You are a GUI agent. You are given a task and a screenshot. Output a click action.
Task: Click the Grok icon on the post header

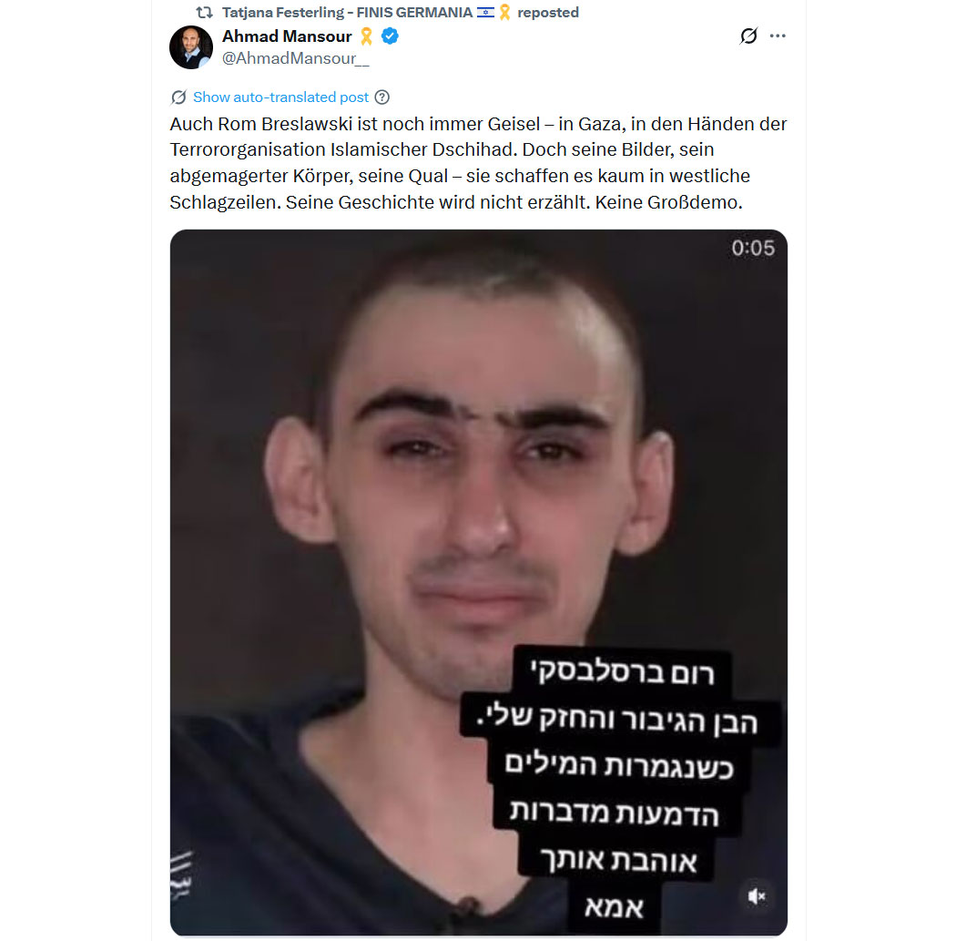click(x=748, y=36)
